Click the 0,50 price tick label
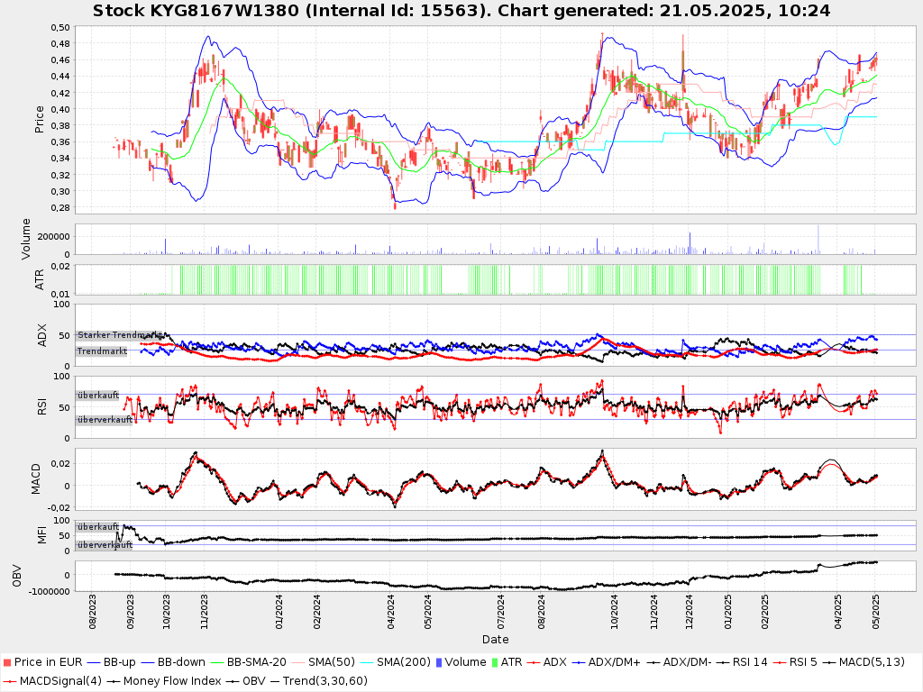This screenshot has width=923, height=692. coord(60,28)
